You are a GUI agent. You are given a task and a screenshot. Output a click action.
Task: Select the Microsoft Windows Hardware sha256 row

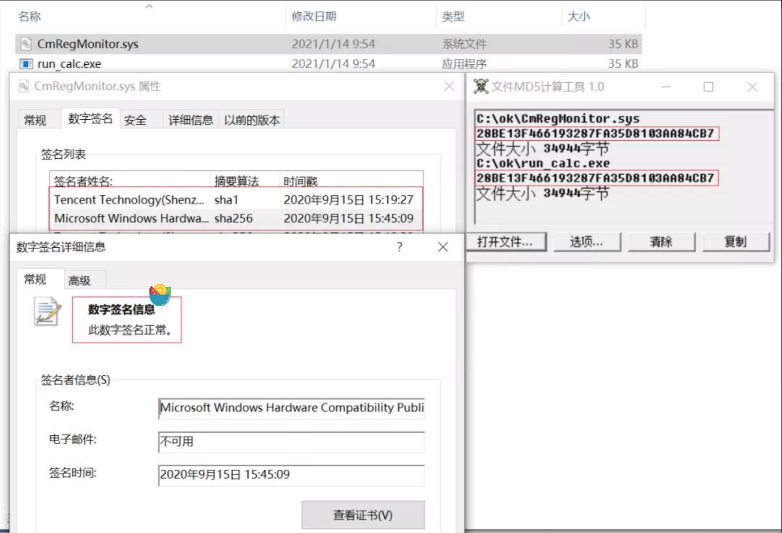(236, 218)
